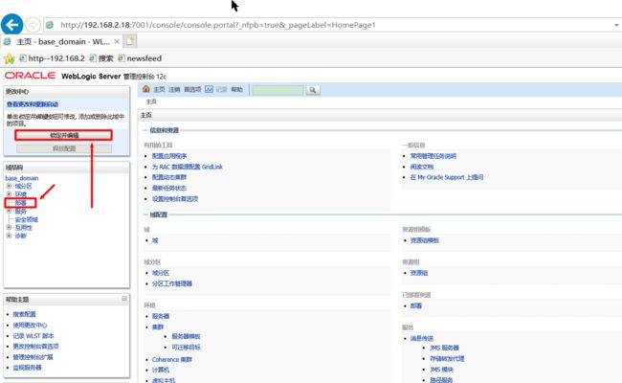Click the magnifier search button
This screenshot has width=622, height=383.
point(313,90)
